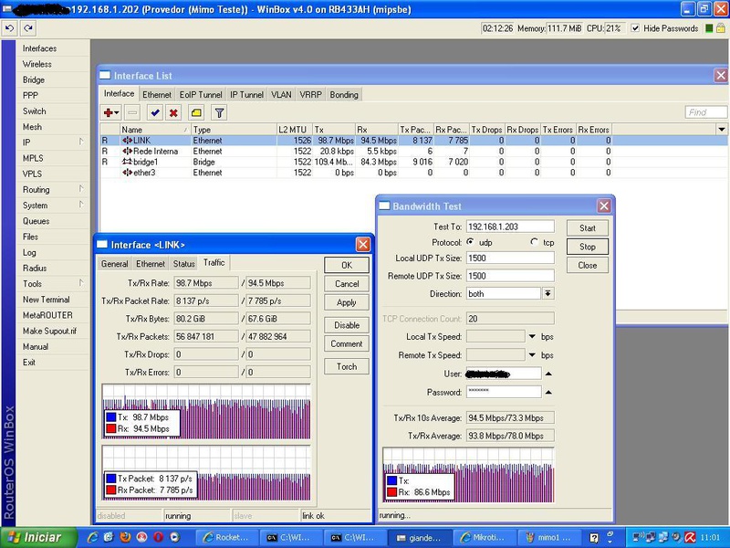Open the Direction dropdown arrow

pos(547,293)
